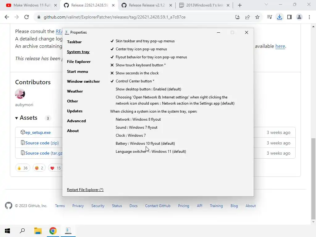
Task: Toggle Skin taskbar and tray pop-up menus
Action: pyautogui.click(x=143, y=41)
